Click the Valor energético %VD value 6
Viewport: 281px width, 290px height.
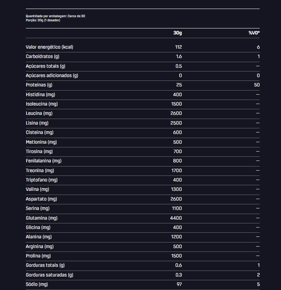(x=258, y=47)
